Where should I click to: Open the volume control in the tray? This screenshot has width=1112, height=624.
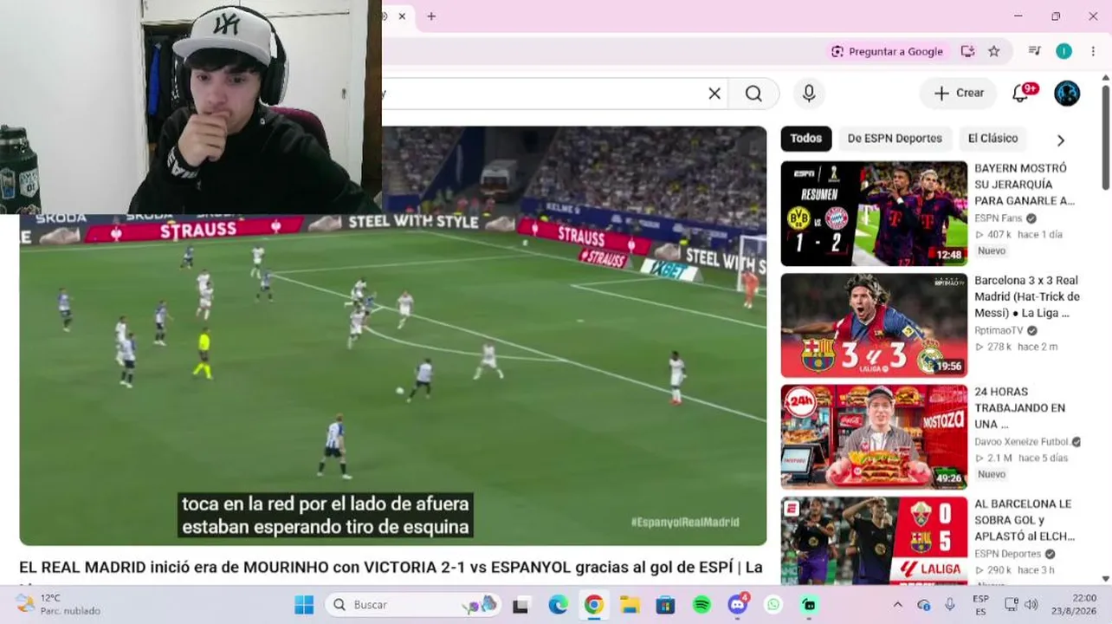coord(1031,605)
